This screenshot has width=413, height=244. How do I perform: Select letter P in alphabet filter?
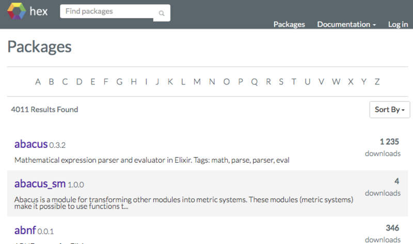tap(241, 81)
